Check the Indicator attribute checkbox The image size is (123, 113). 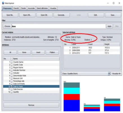click(x=12, y=73)
